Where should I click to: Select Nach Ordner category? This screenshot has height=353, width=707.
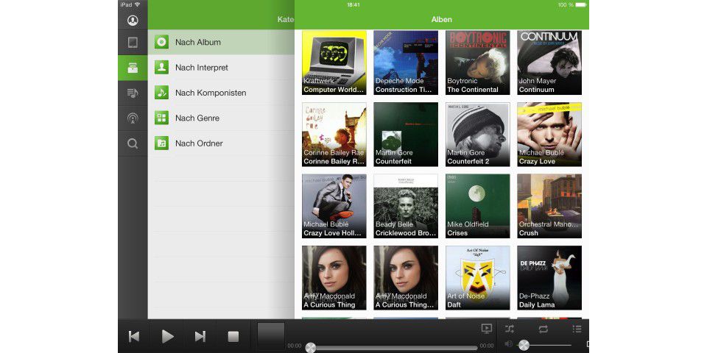tap(221, 143)
